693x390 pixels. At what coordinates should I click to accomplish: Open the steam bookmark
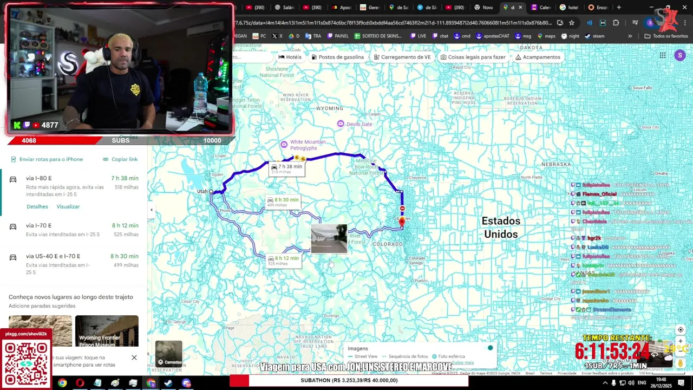(x=594, y=36)
